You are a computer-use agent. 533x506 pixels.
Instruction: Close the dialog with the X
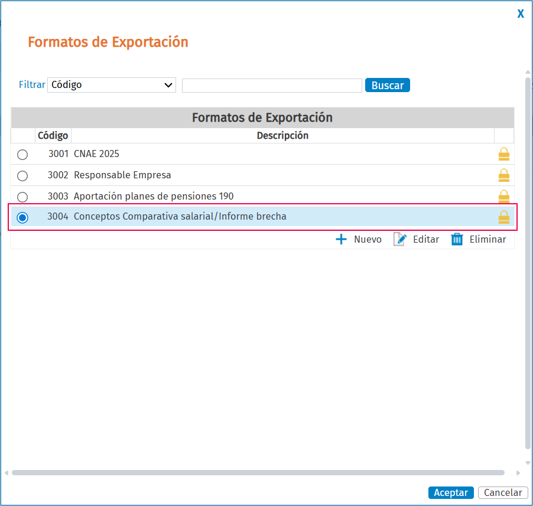[x=521, y=14]
